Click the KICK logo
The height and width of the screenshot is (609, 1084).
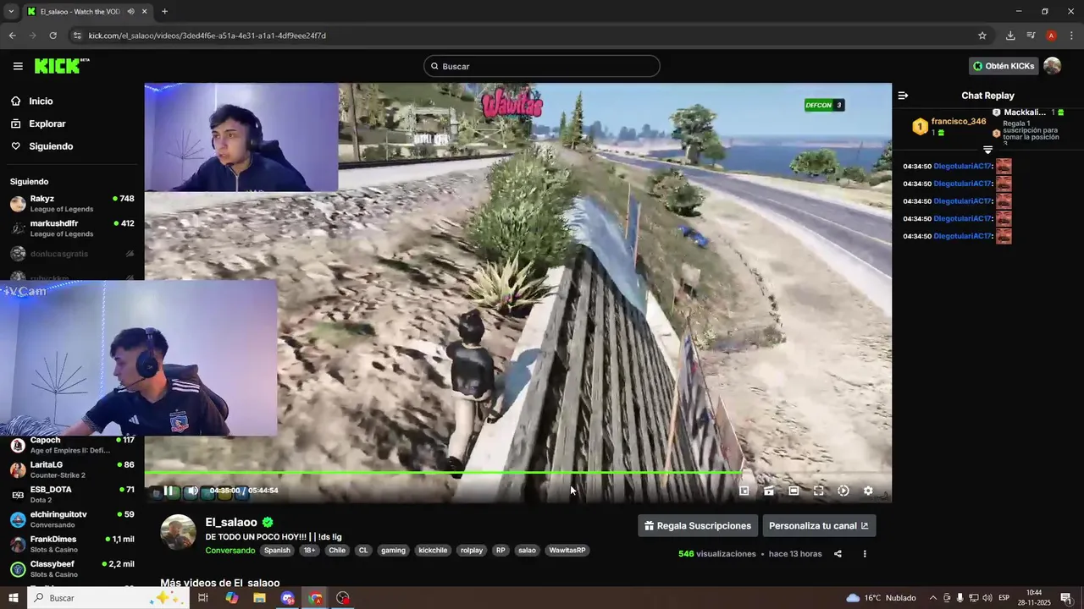pyautogui.click(x=61, y=66)
